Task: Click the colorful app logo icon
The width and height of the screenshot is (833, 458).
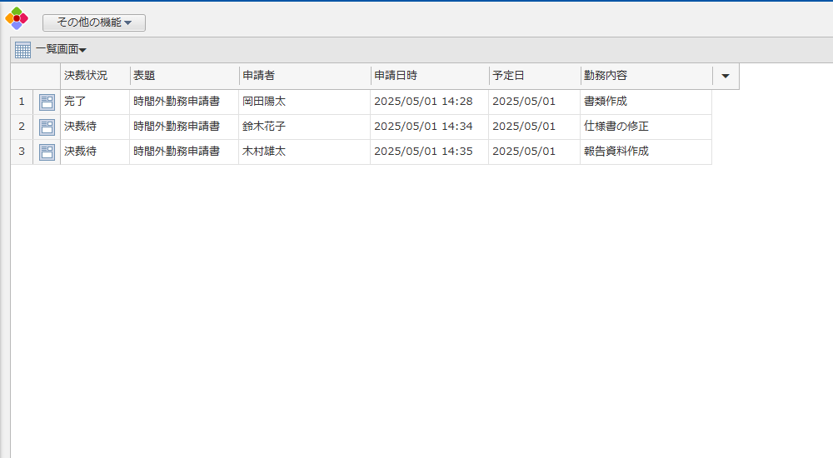Action: click(x=17, y=17)
